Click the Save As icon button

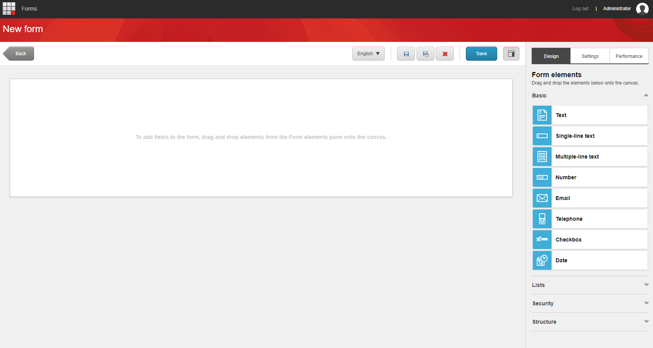click(426, 54)
